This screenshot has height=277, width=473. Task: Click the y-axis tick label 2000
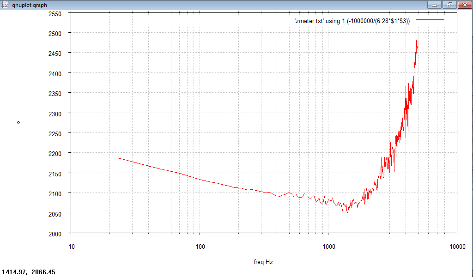point(55,234)
